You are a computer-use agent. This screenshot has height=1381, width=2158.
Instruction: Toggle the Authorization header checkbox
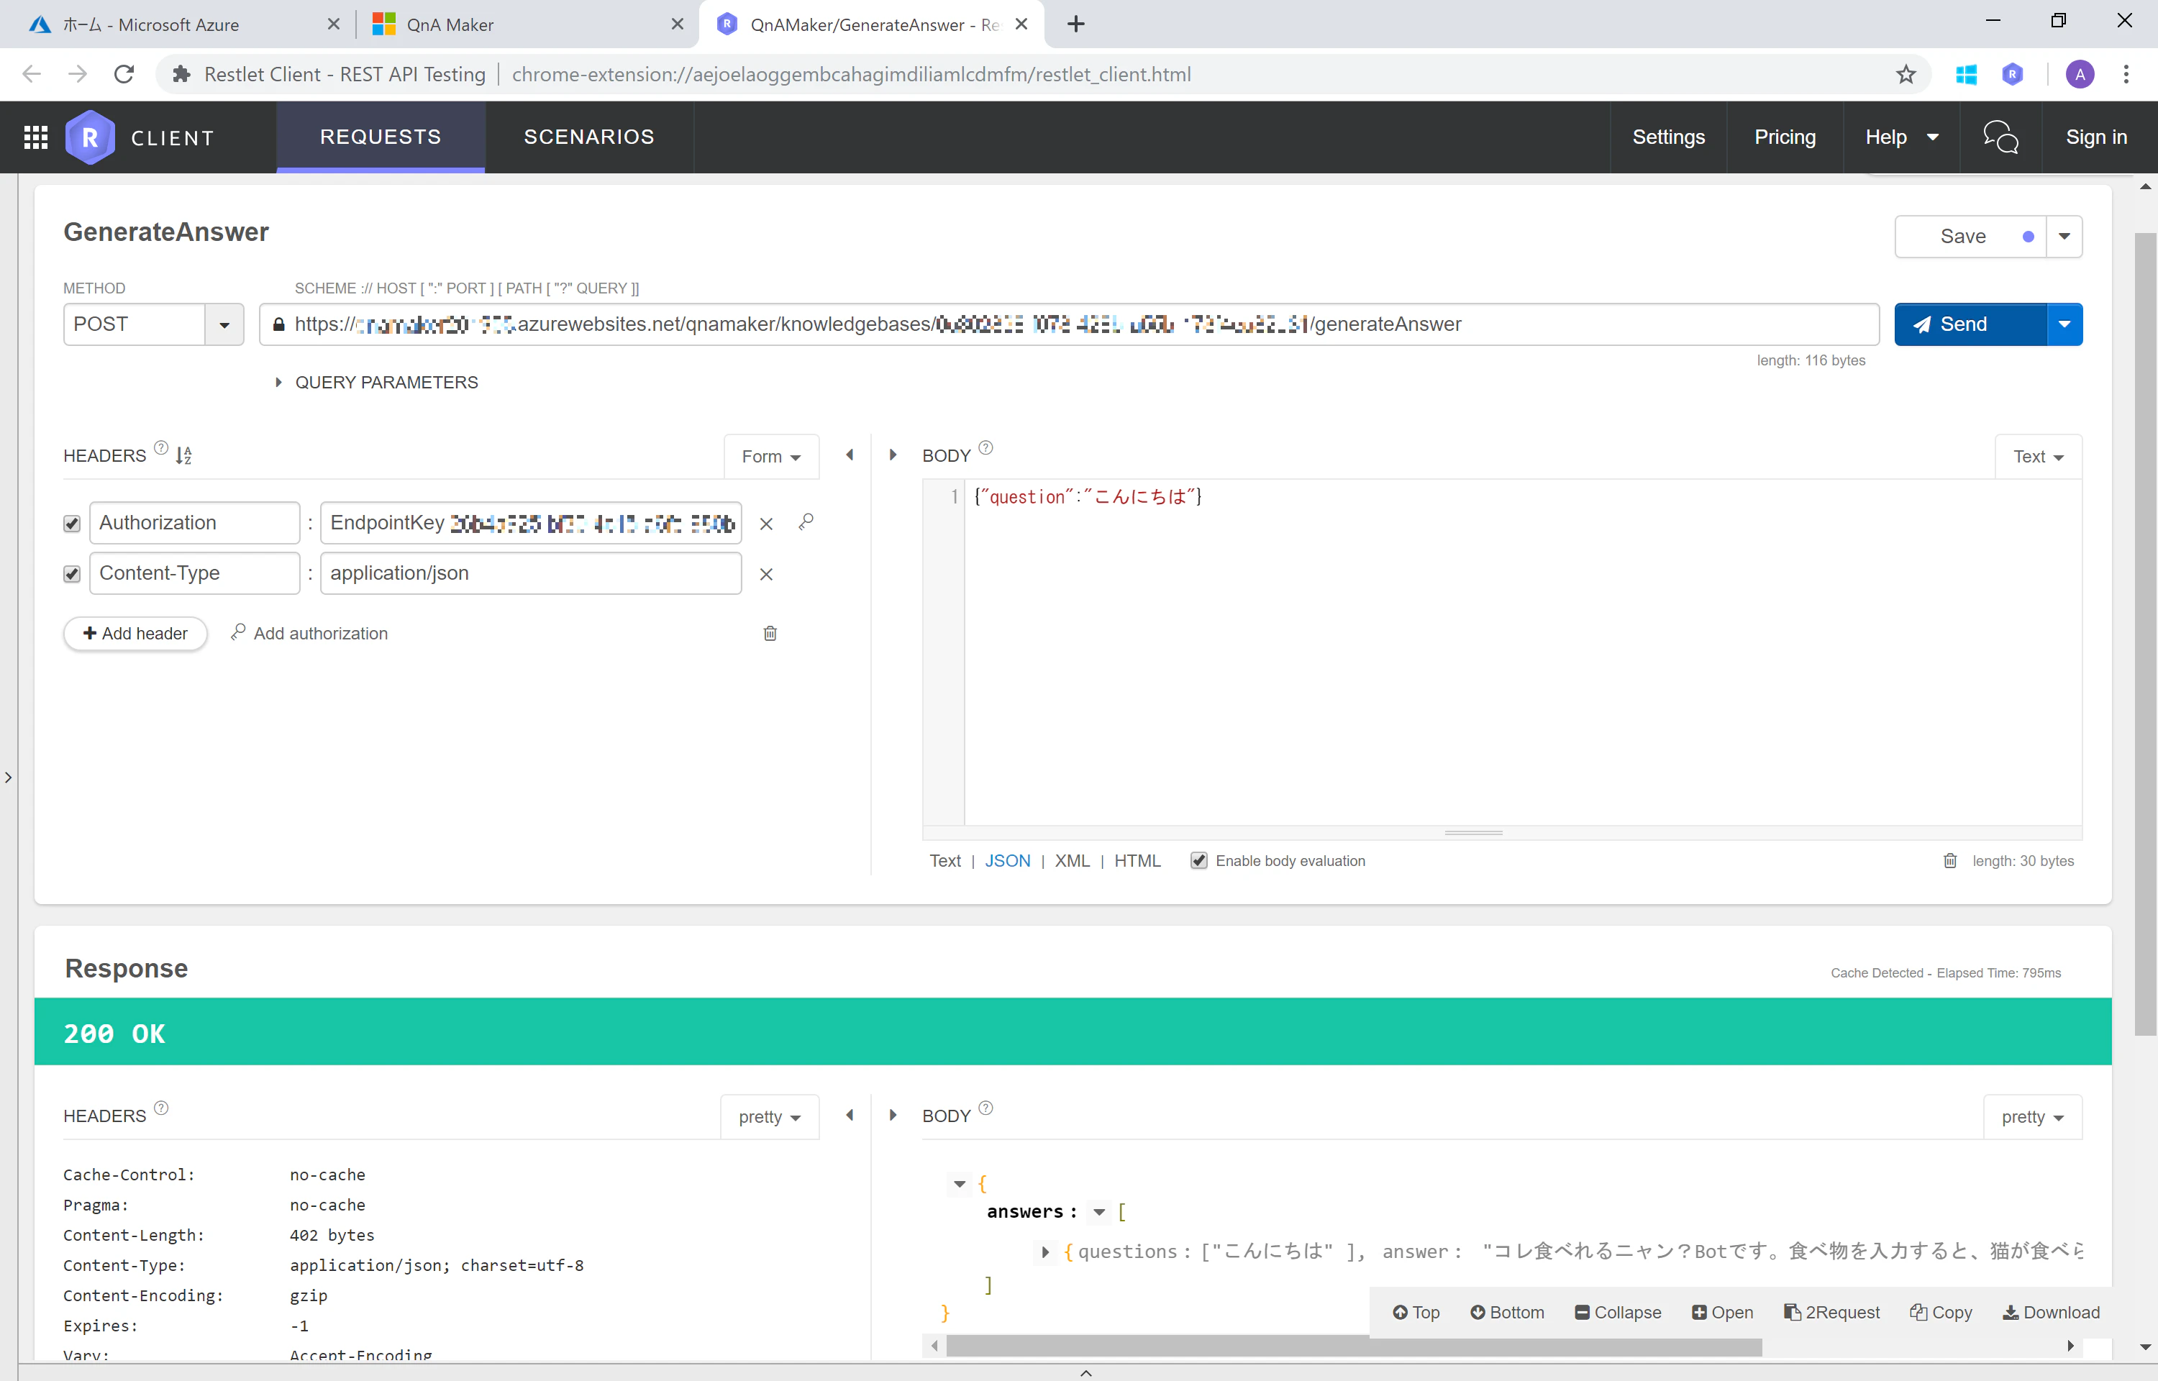pyautogui.click(x=72, y=524)
